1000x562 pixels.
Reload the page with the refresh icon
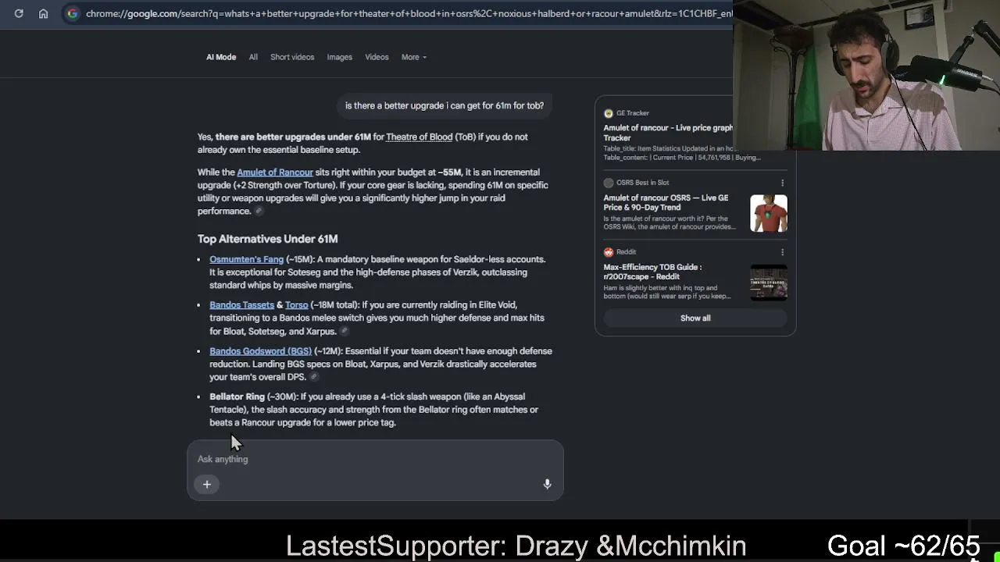[x=19, y=13]
